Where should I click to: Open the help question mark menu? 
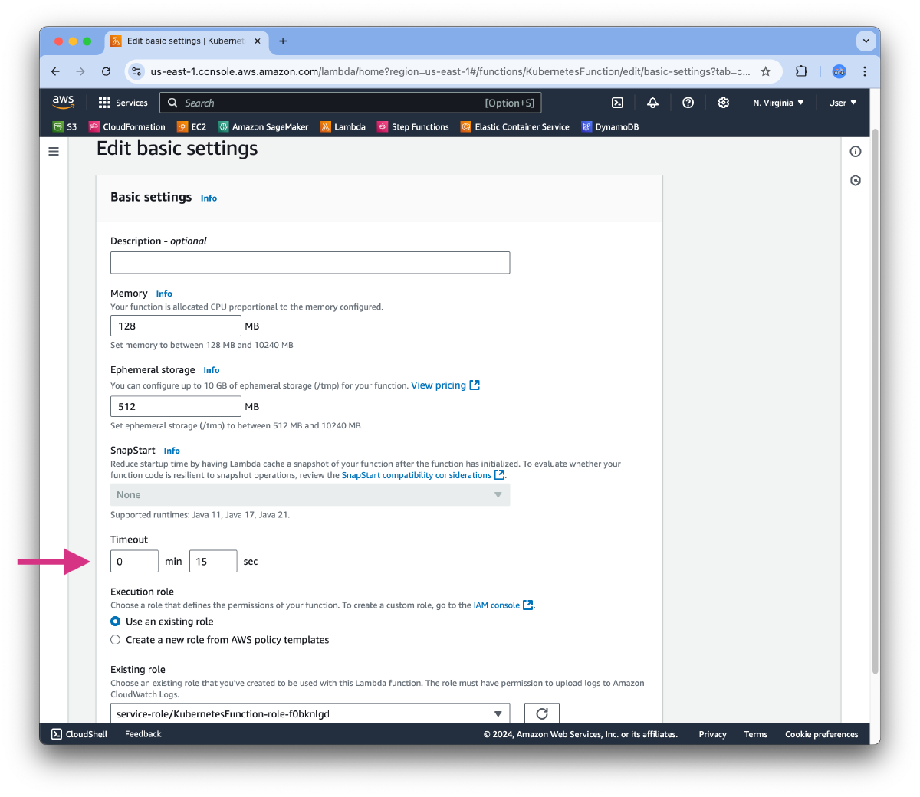point(688,103)
